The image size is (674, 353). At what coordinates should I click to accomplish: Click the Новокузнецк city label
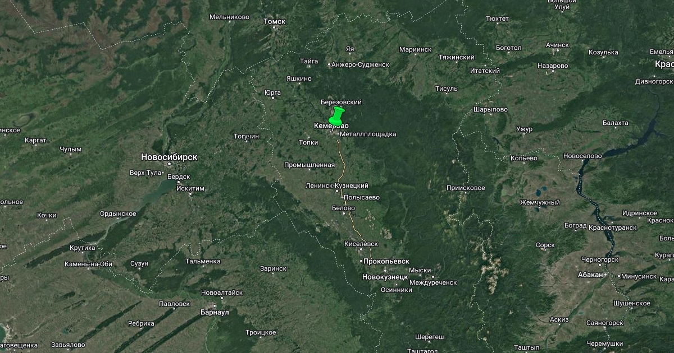coord(385,277)
